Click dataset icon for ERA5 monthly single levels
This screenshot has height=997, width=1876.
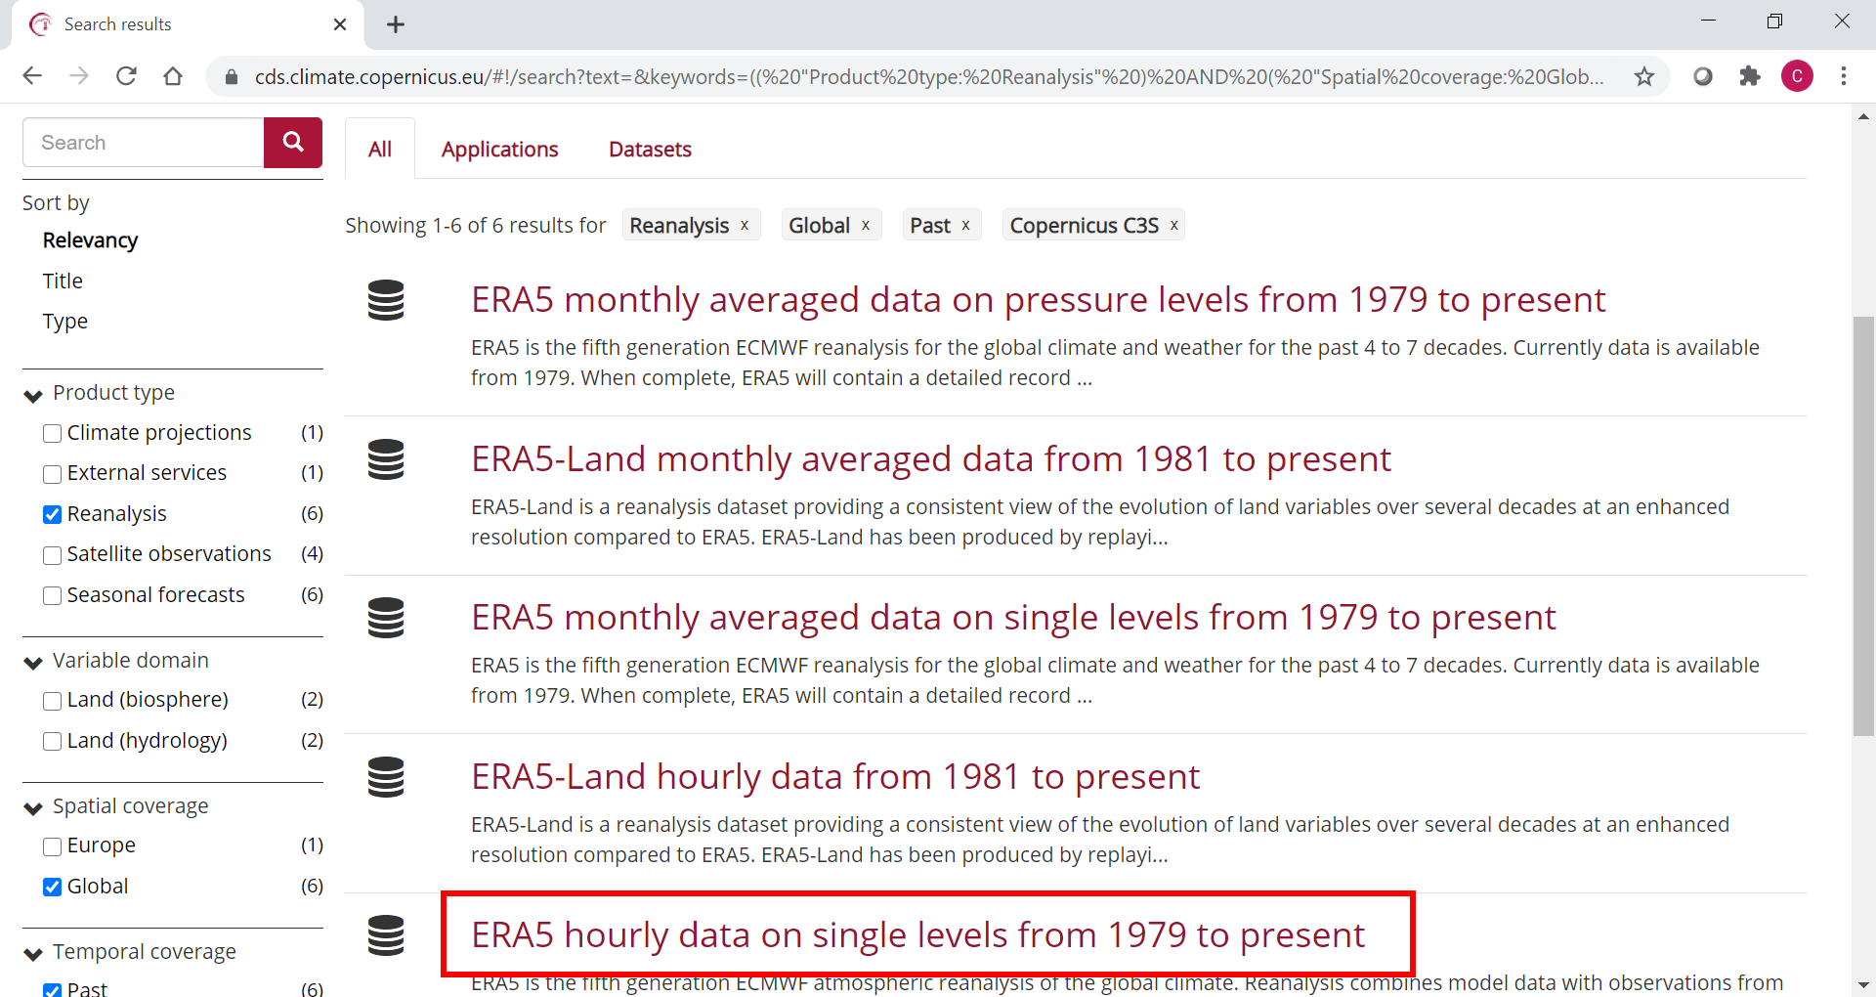click(x=386, y=618)
